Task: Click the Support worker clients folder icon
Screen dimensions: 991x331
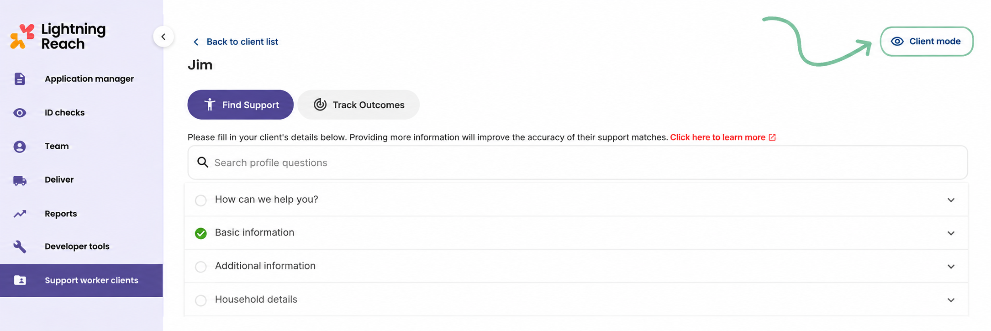Action: coord(20,280)
